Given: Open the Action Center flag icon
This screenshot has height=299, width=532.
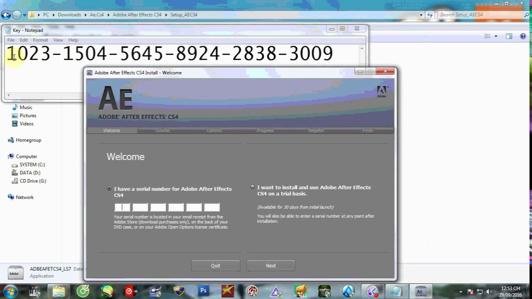Looking at the screenshot, I should 471,292.
